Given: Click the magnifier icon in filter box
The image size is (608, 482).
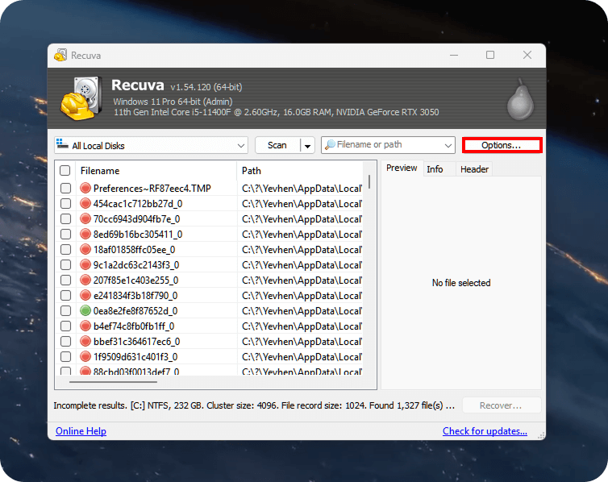Looking at the screenshot, I should pos(330,145).
